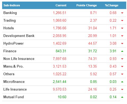Click Trading current value 1,068.60
Screen dimensions: 127x104
pos(60,20)
